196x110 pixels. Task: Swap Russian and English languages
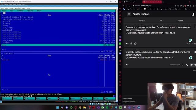[x=161, y=20]
